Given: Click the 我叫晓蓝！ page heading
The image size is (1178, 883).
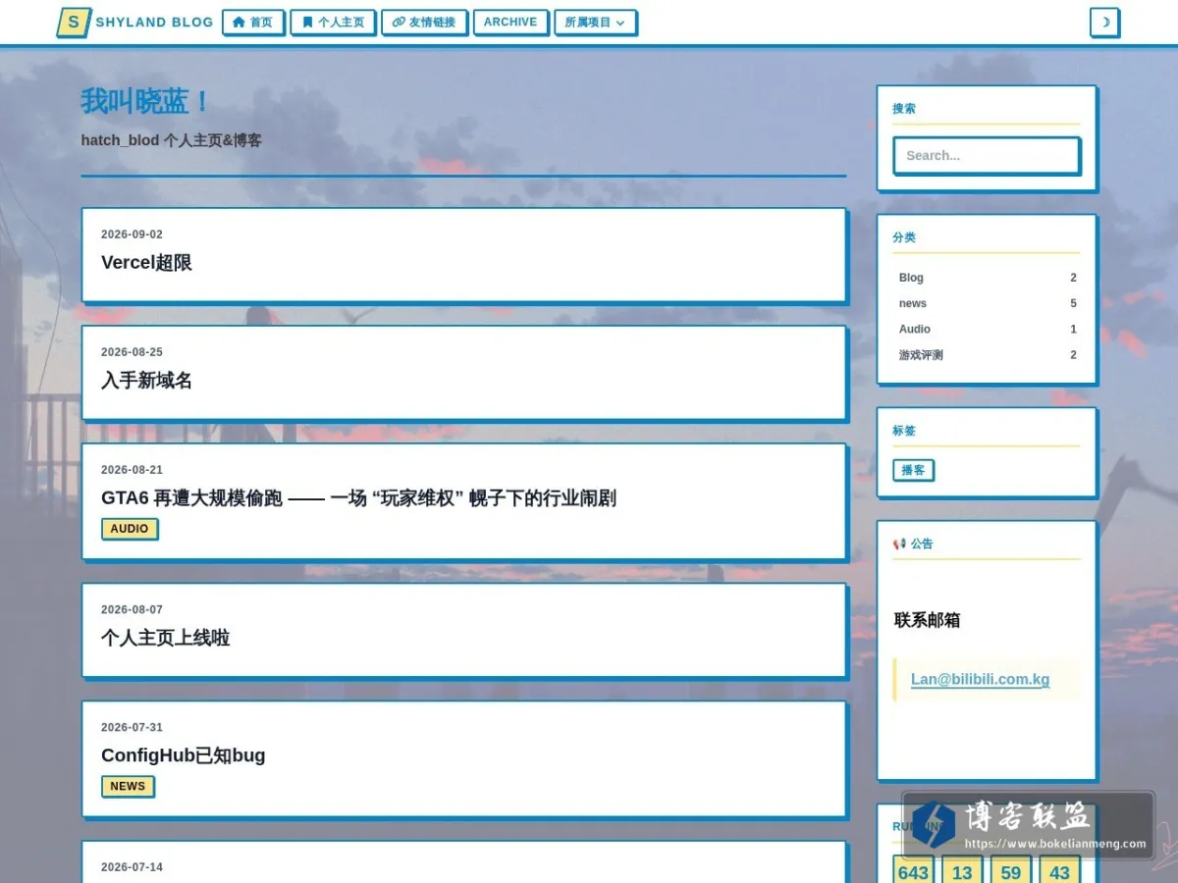Looking at the screenshot, I should [x=145, y=101].
